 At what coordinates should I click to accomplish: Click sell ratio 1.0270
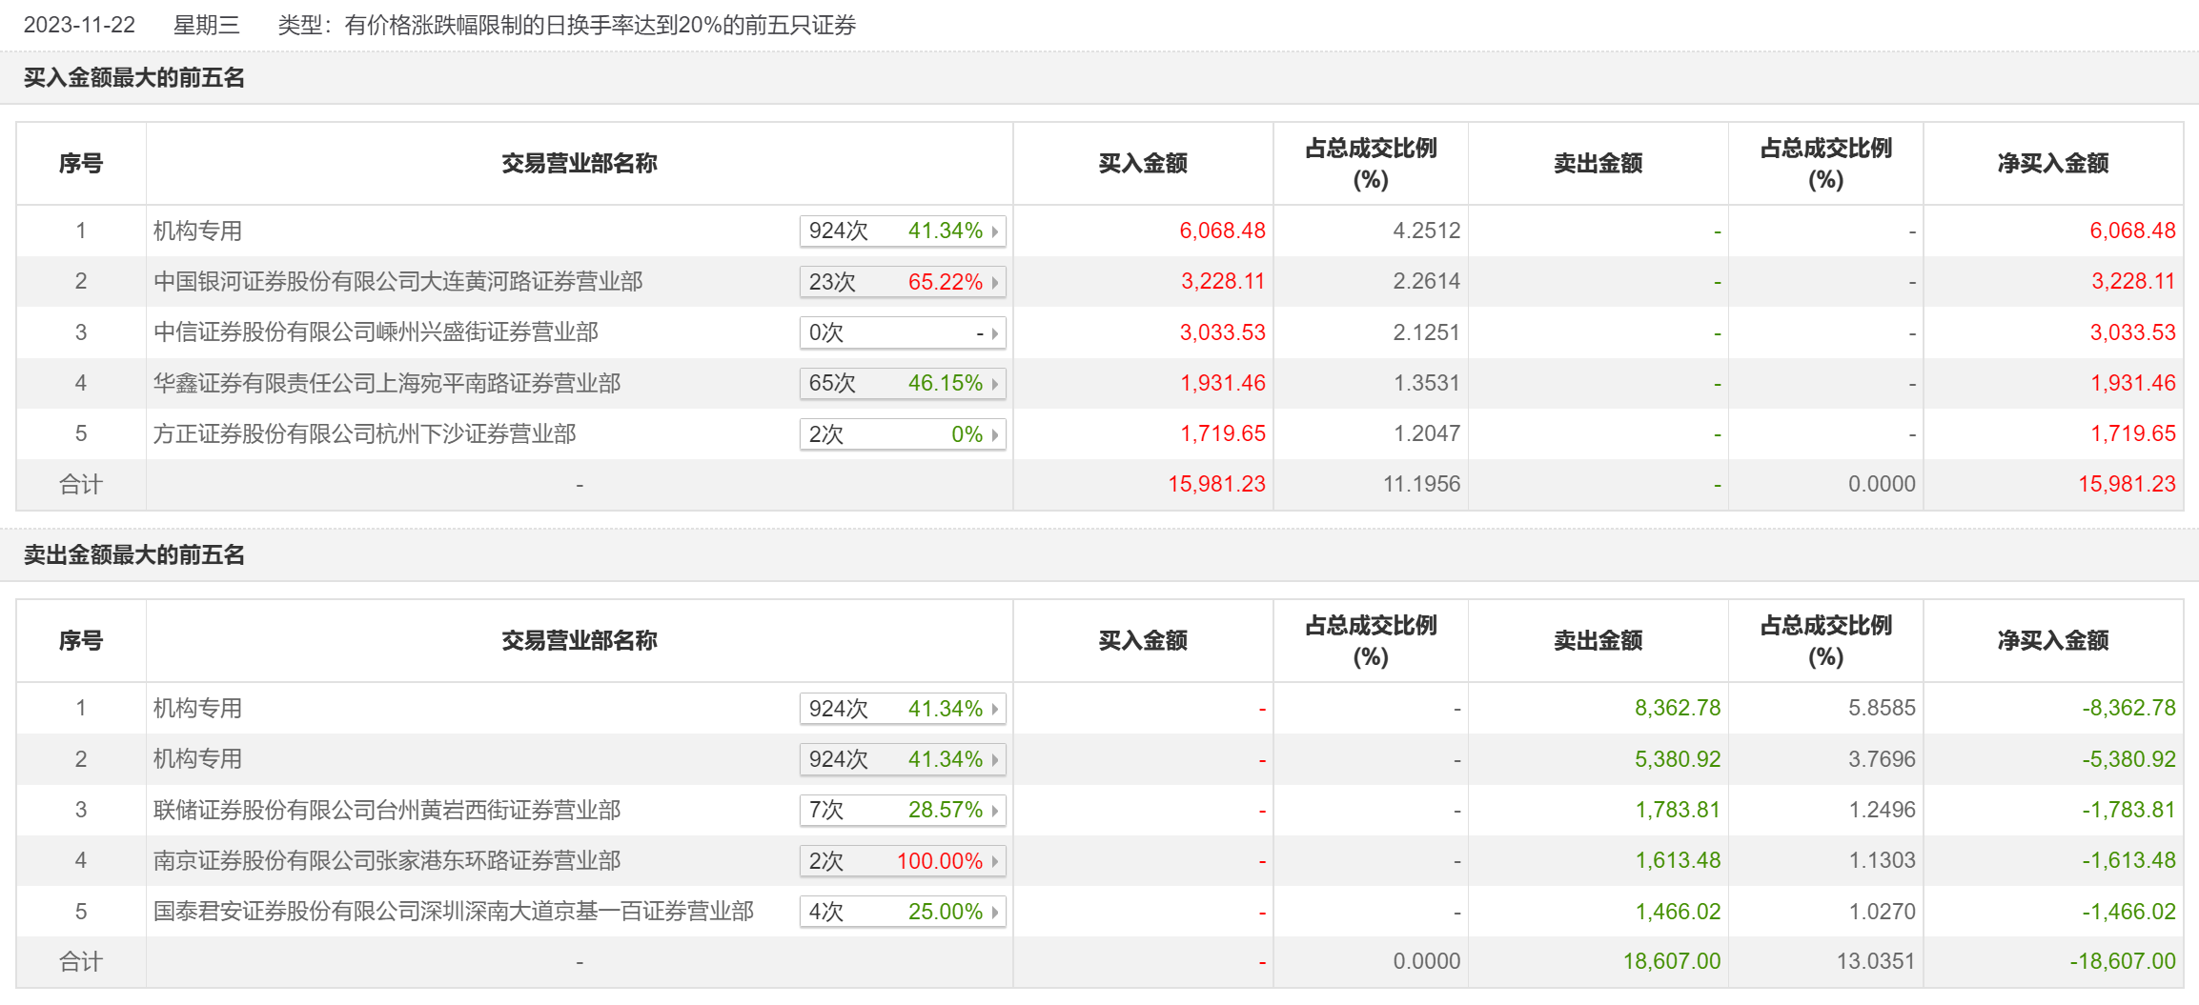click(1883, 912)
